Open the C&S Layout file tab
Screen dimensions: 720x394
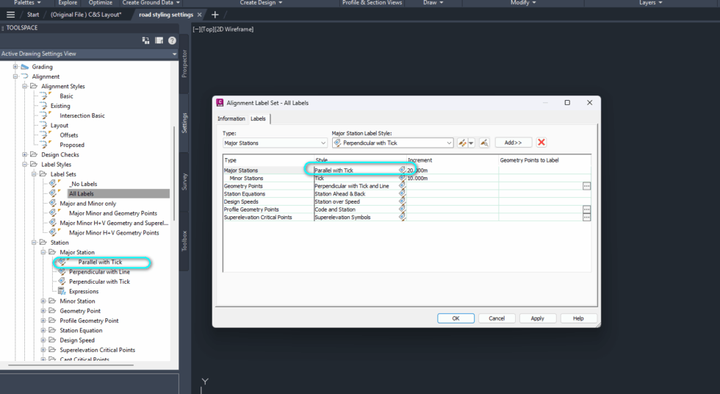(86, 15)
